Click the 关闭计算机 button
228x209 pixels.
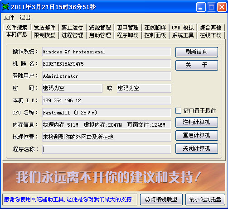[x=197, y=148]
